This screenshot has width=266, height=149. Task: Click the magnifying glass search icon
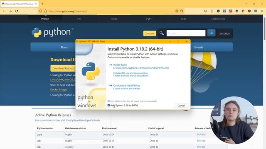pos(162,33)
